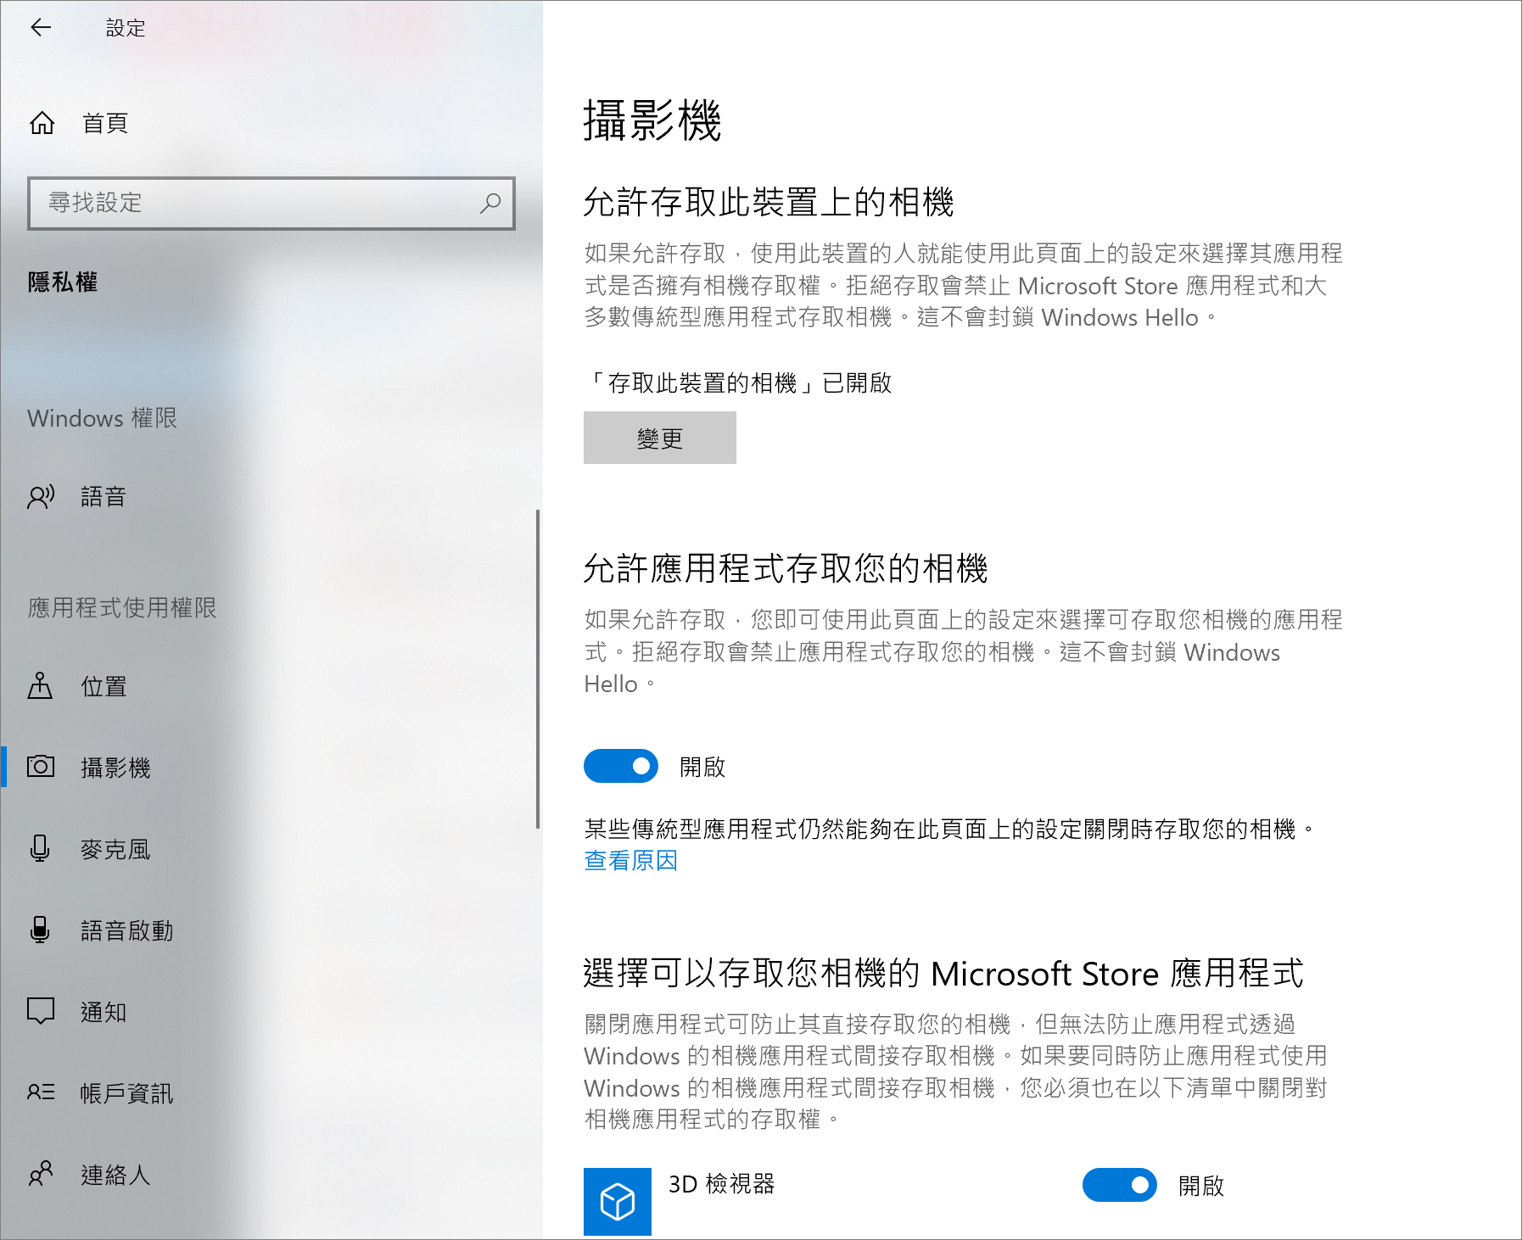Toggle off app camera access switch
This screenshot has width=1522, height=1240.
[x=621, y=767]
